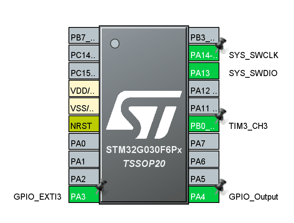Click the pin-1 marker circle
Image resolution: width=294 pixels, height=223 pixels.
tap(115, 44)
